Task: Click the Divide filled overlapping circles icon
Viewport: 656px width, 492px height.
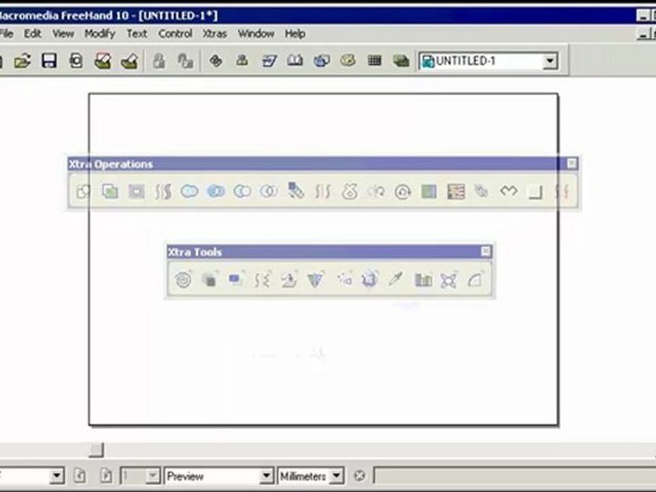Action: click(x=216, y=191)
